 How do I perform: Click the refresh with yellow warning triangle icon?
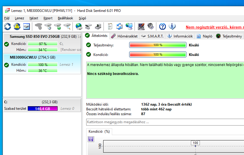17,26
